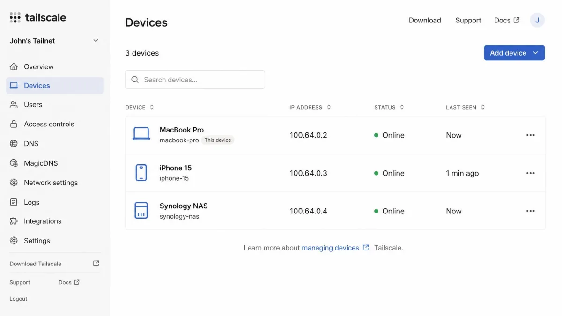
Task: Click the iPhone 15 phone icon
Action: pos(141,173)
